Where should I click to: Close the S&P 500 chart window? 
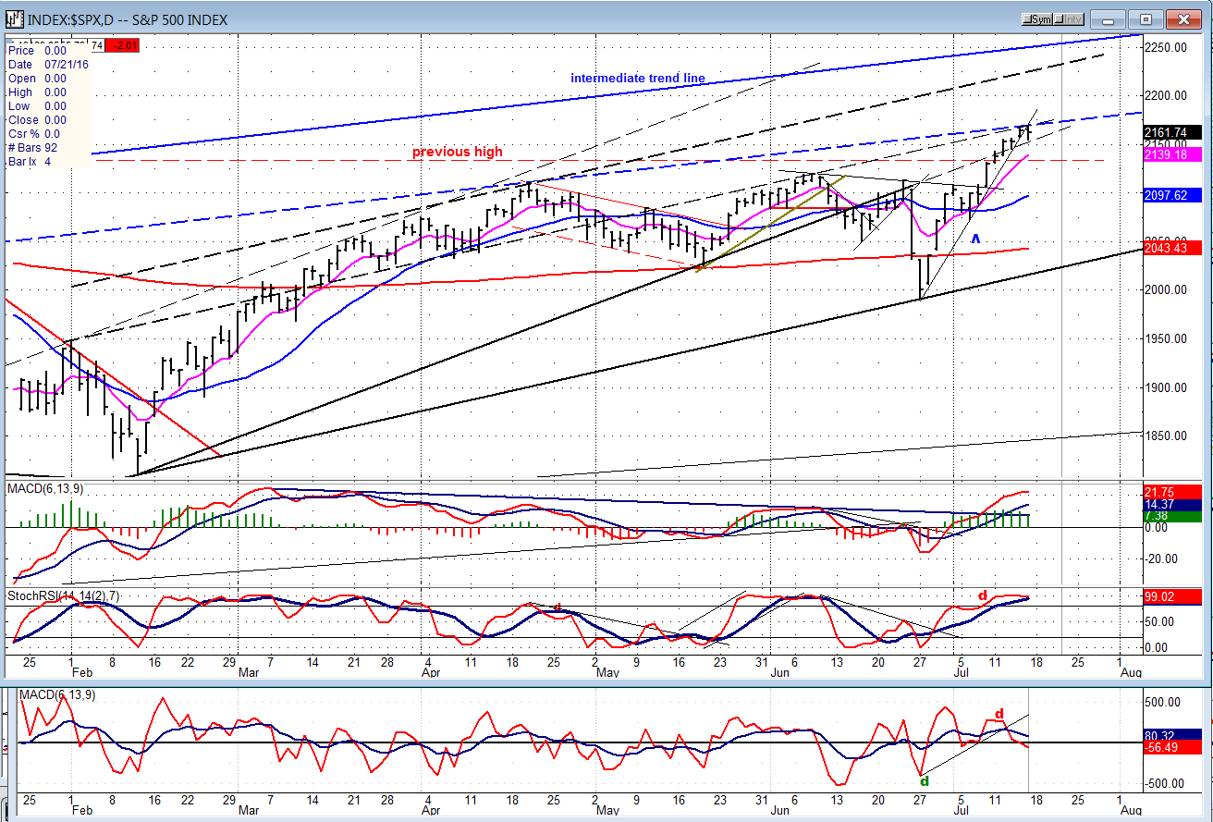[x=1182, y=19]
